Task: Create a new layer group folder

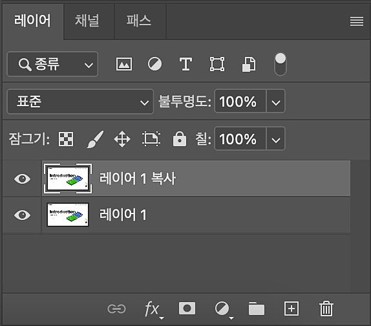Action: point(257,309)
